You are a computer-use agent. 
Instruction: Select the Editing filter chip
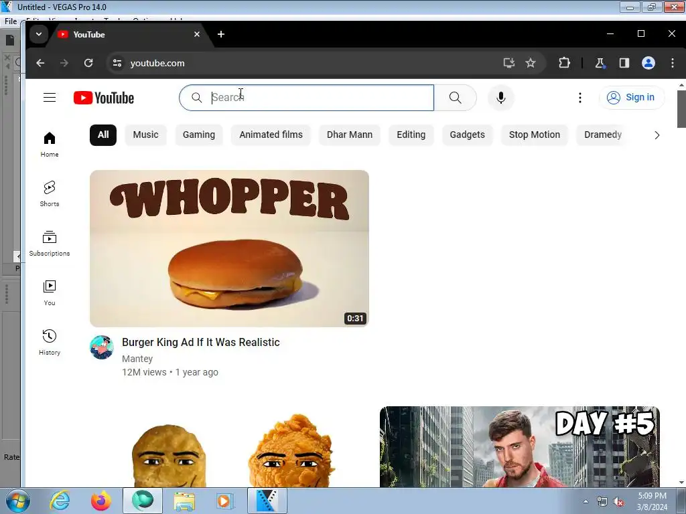click(411, 135)
